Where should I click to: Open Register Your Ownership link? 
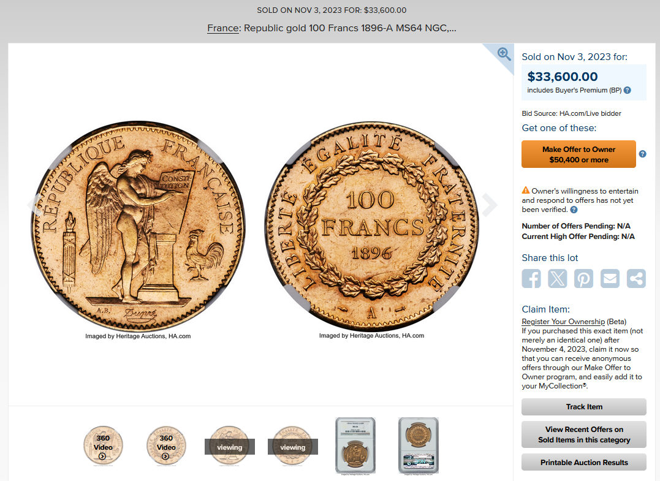tap(563, 322)
